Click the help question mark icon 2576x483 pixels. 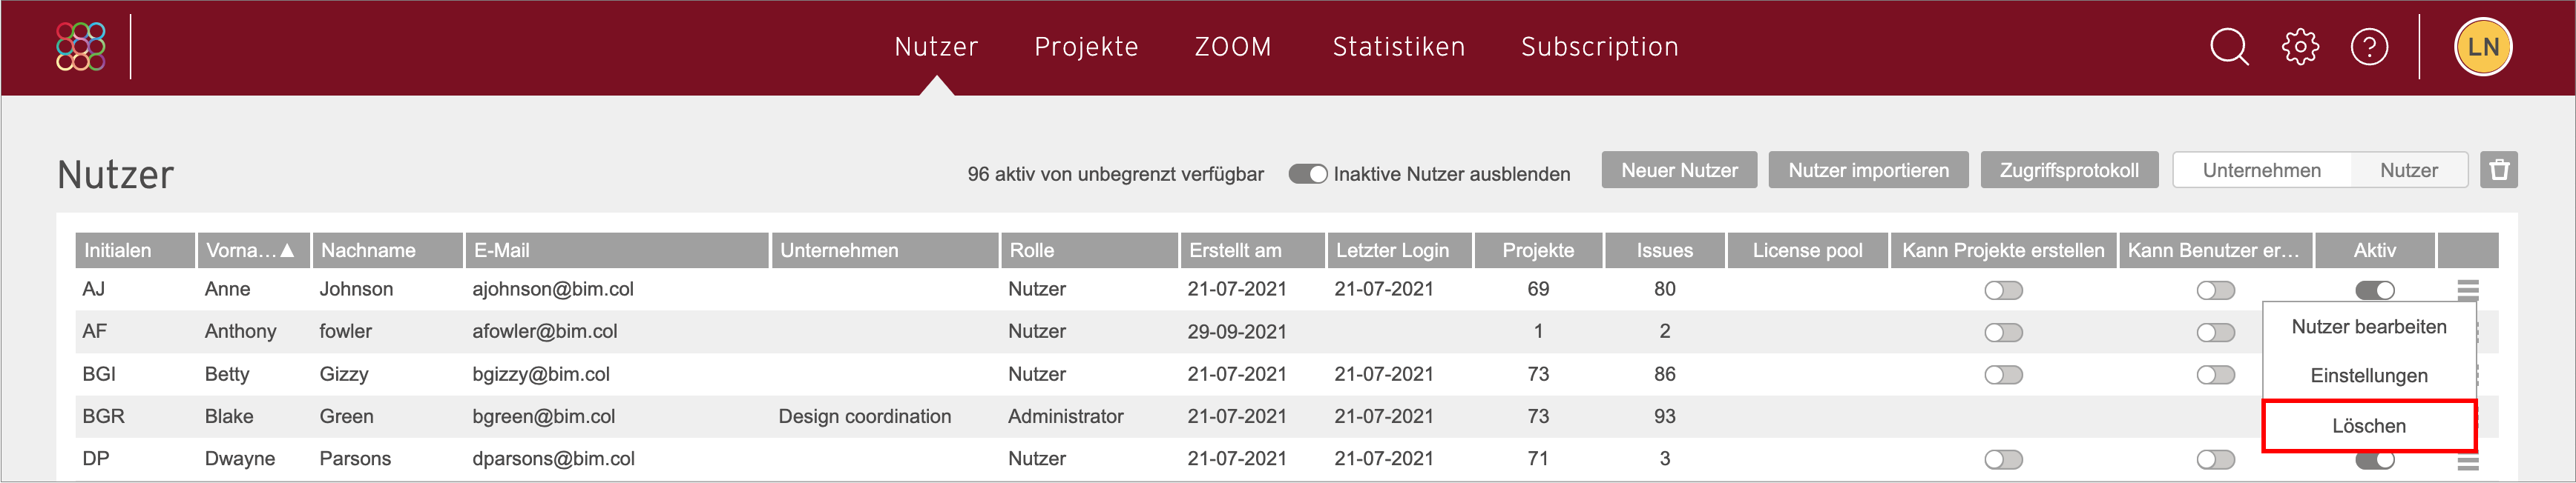click(2369, 47)
